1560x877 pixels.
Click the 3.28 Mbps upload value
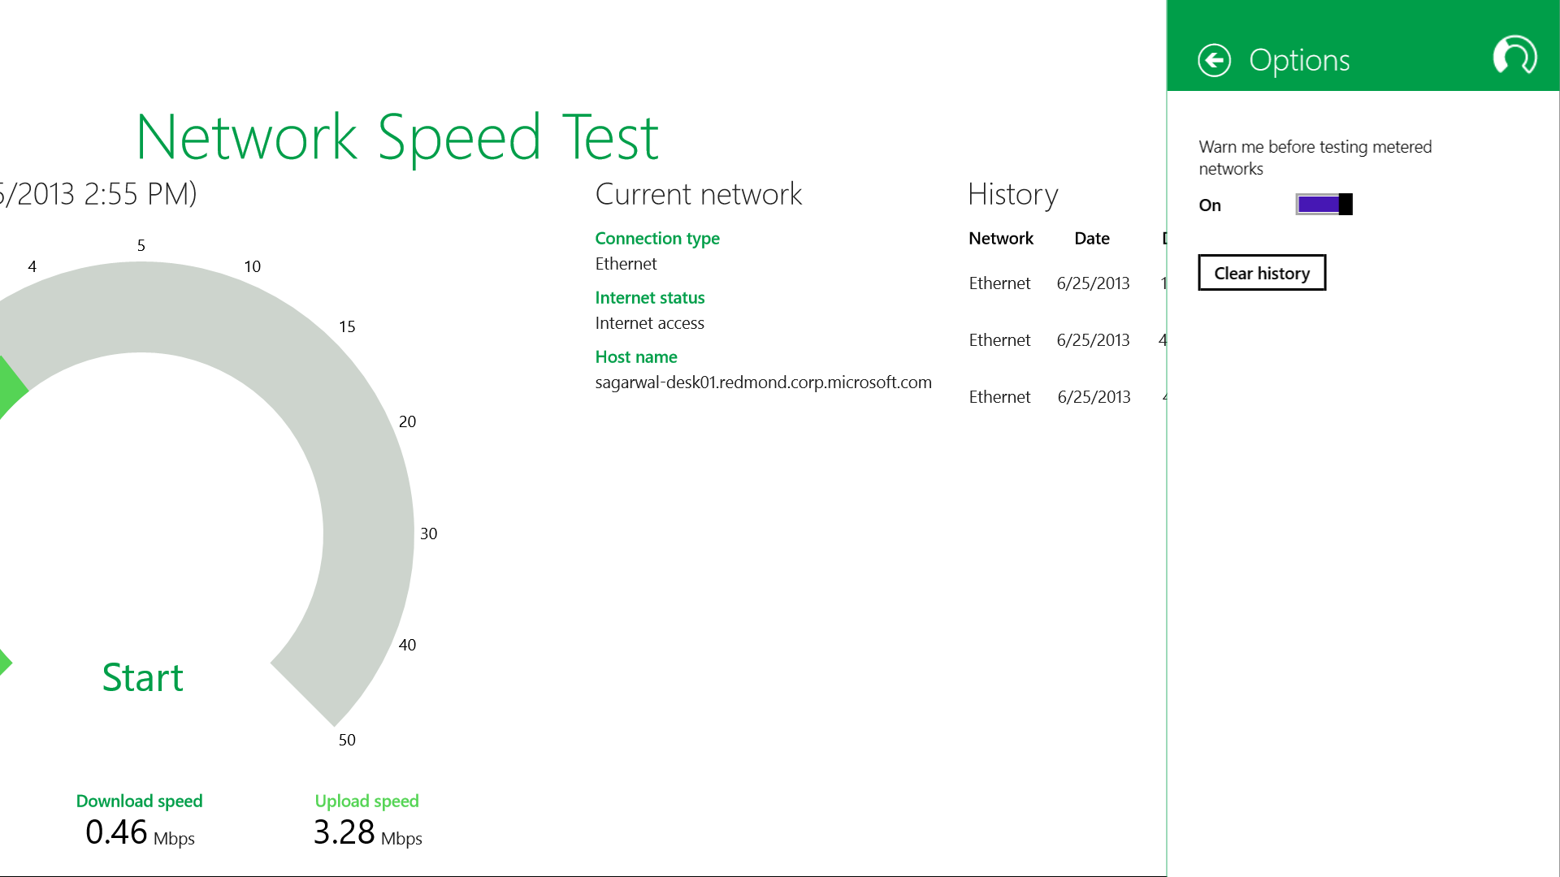[x=367, y=832]
